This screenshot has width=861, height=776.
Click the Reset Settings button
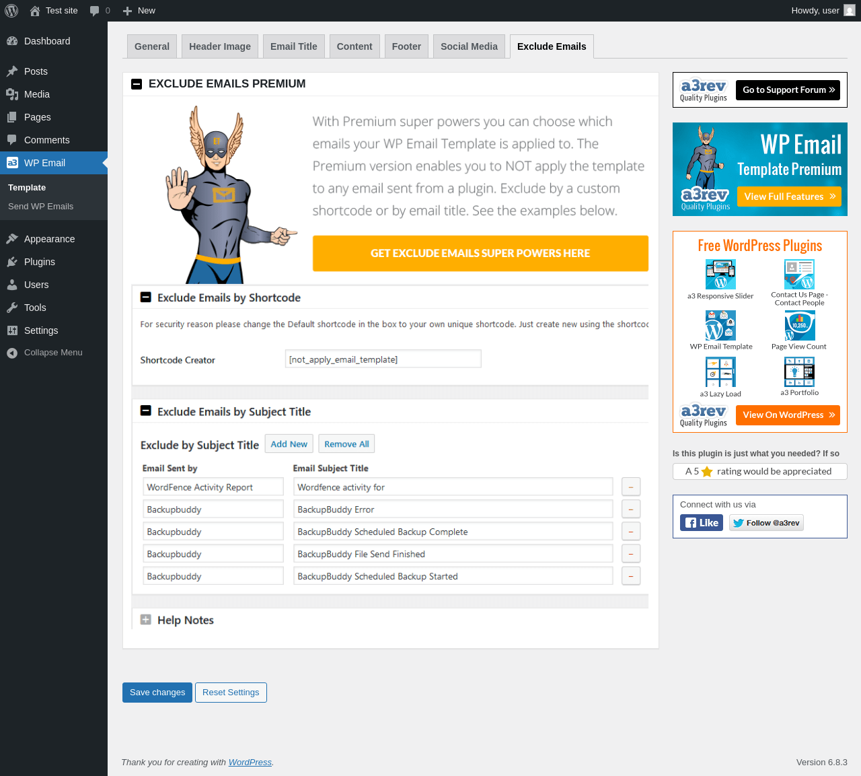click(231, 693)
